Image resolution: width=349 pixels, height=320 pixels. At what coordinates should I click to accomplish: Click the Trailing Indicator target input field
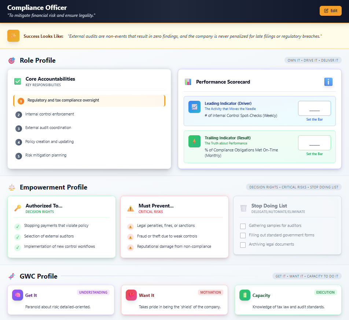tap(314, 143)
